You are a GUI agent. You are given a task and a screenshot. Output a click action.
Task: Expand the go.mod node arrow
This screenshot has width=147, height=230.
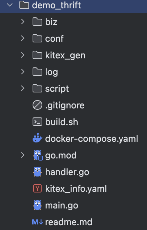click(x=23, y=155)
